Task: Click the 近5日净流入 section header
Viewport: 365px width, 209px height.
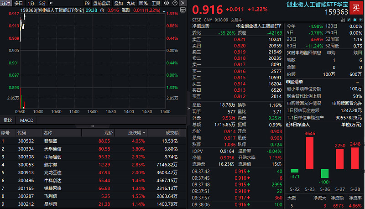Action: pyautogui.click(x=298, y=125)
